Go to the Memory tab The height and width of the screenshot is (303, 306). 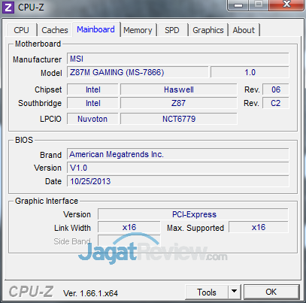click(x=138, y=30)
